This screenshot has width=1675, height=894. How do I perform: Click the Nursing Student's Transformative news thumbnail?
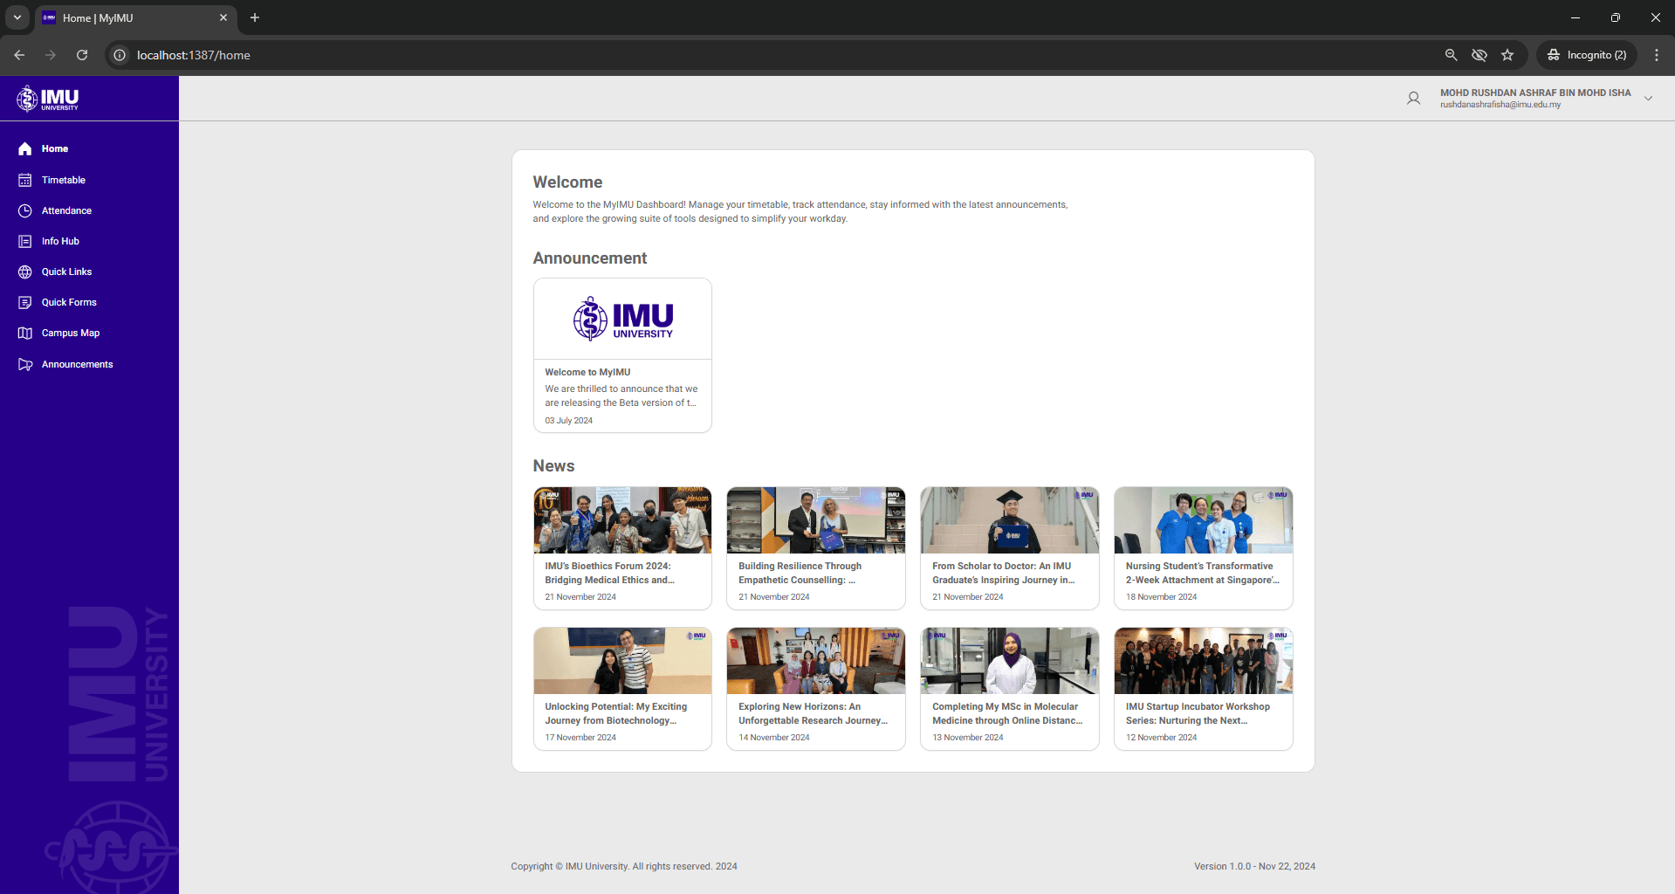click(x=1202, y=519)
